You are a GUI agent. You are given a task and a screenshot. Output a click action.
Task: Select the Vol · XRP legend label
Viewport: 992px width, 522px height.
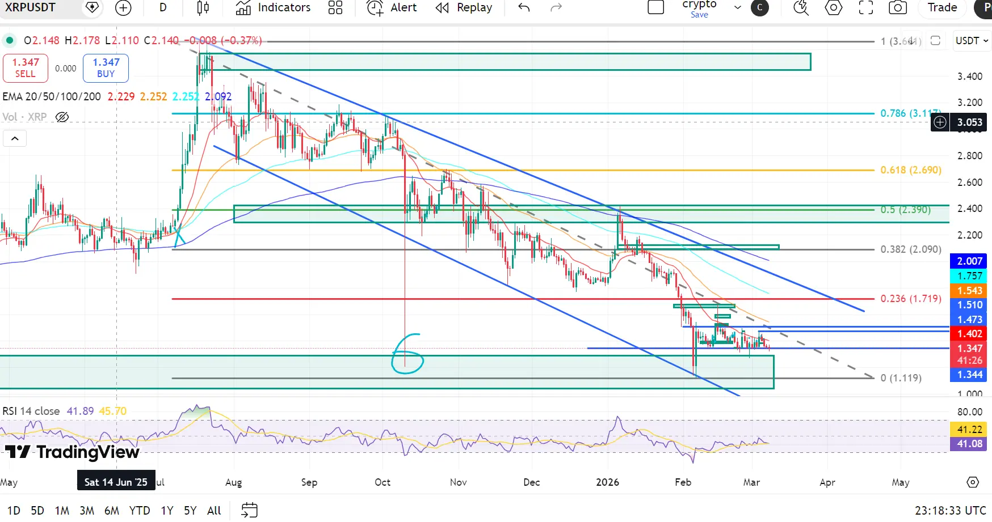pos(24,117)
